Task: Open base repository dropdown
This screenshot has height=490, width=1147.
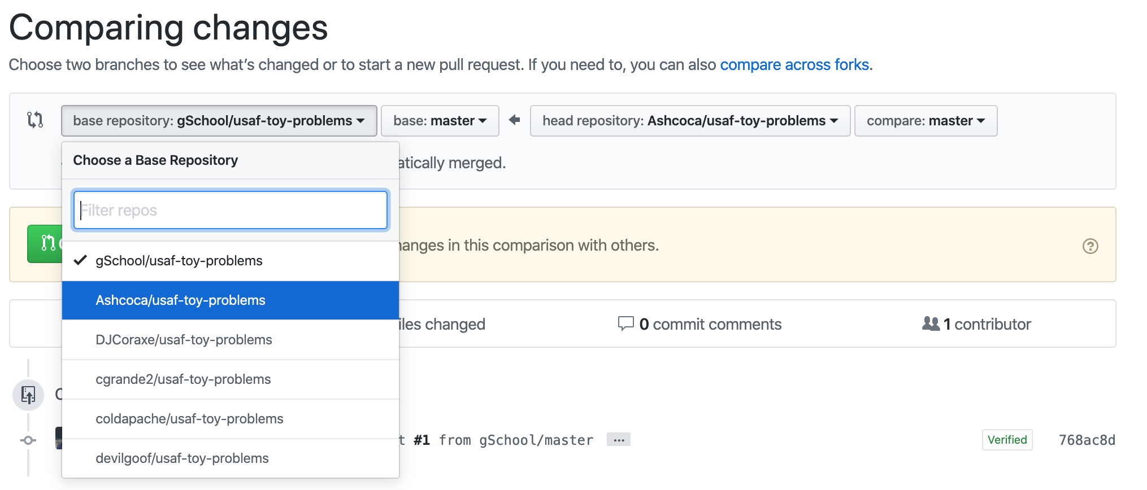Action: (219, 121)
